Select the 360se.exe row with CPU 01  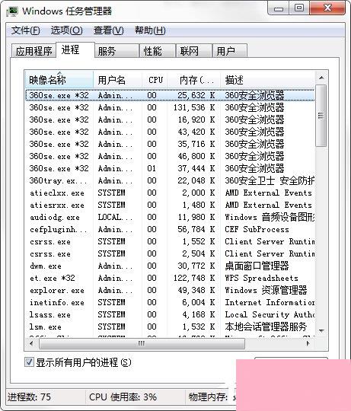pyautogui.click(x=170, y=168)
